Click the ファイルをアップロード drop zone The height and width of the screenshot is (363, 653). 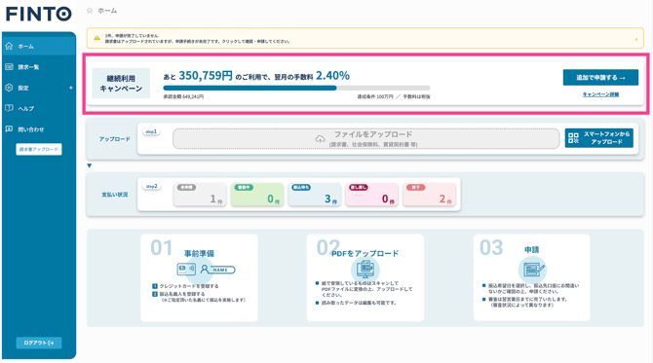tap(366, 139)
